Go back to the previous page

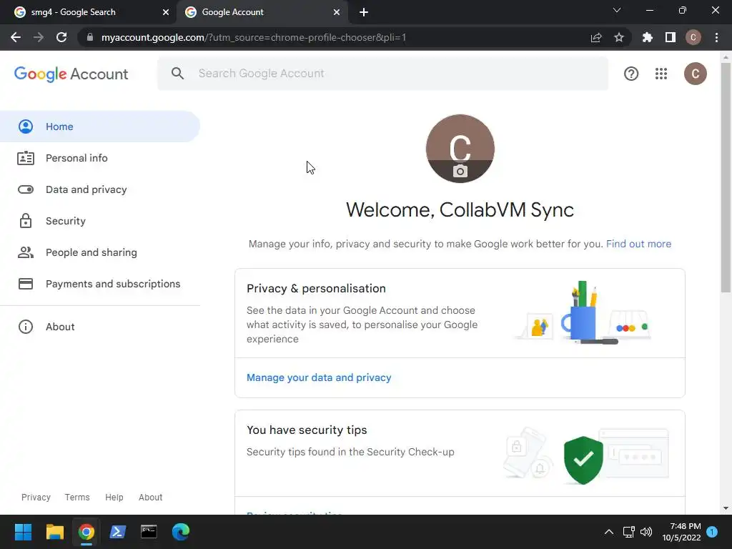pos(16,37)
